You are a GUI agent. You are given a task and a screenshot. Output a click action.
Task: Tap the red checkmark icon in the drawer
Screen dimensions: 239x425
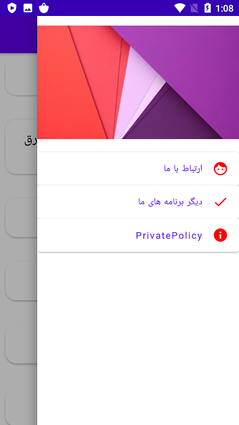pyautogui.click(x=220, y=202)
